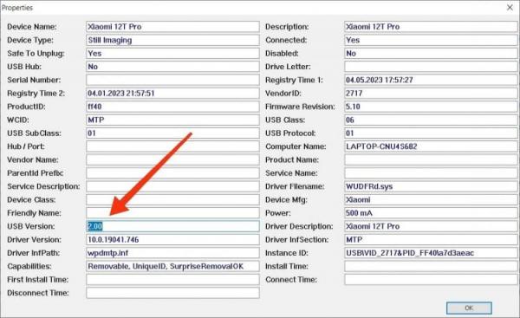Click the 'Device Type:' label

click(x=30, y=40)
